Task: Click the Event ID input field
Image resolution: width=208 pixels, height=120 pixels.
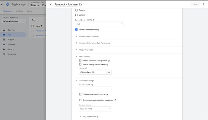Action: (x=93, y=72)
